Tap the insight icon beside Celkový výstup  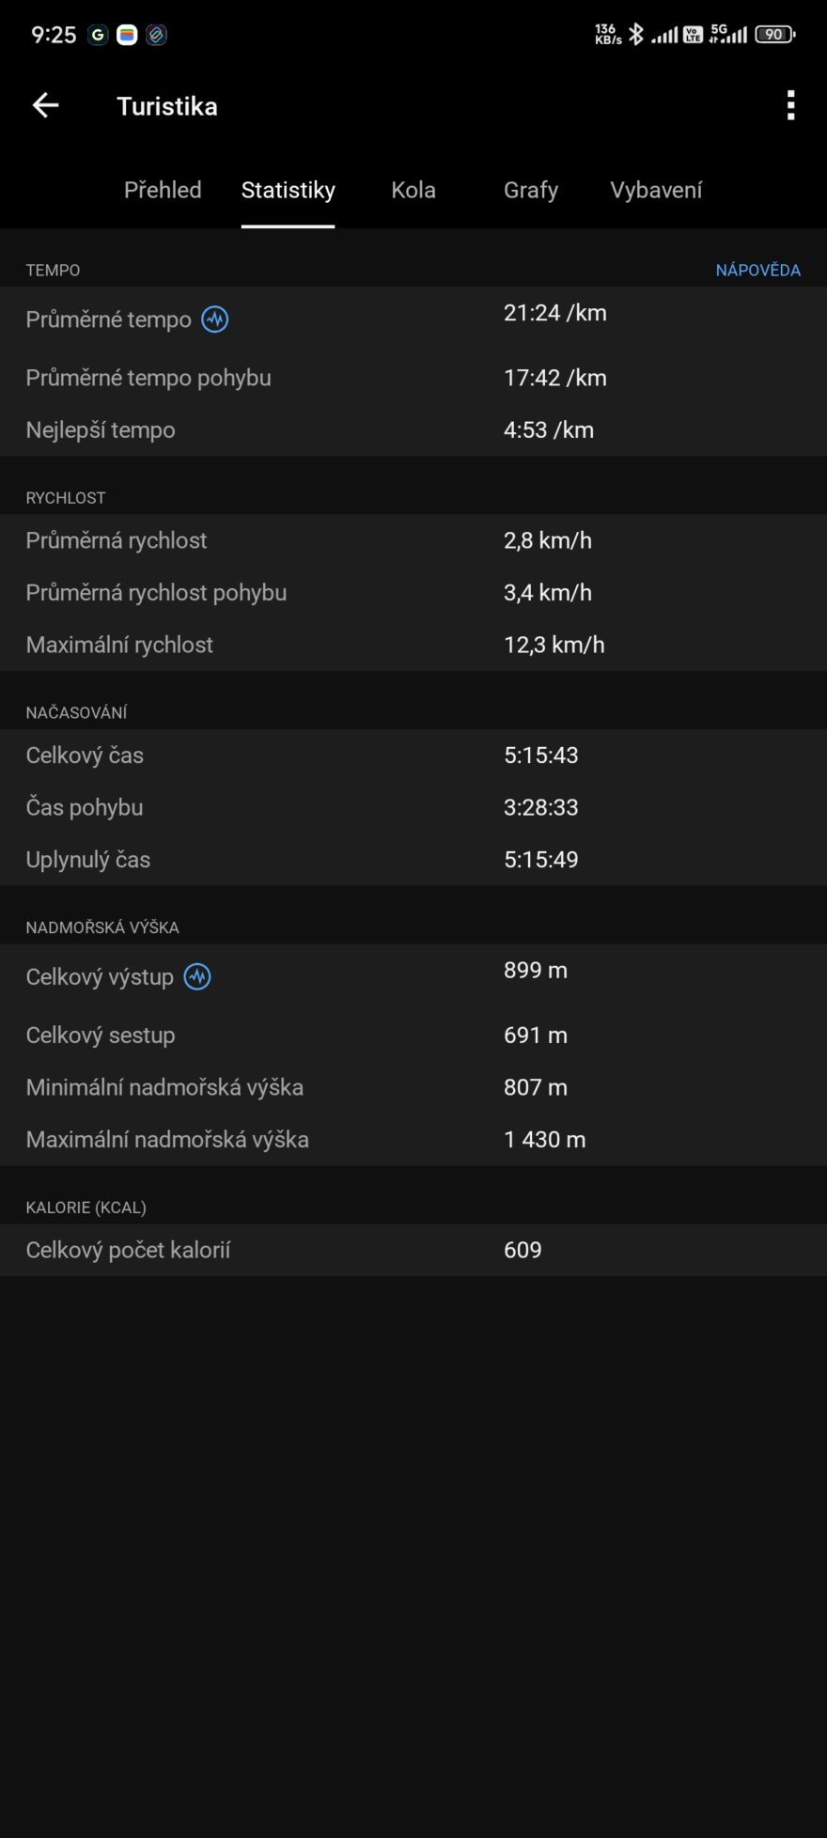pyautogui.click(x=197, y=977)
